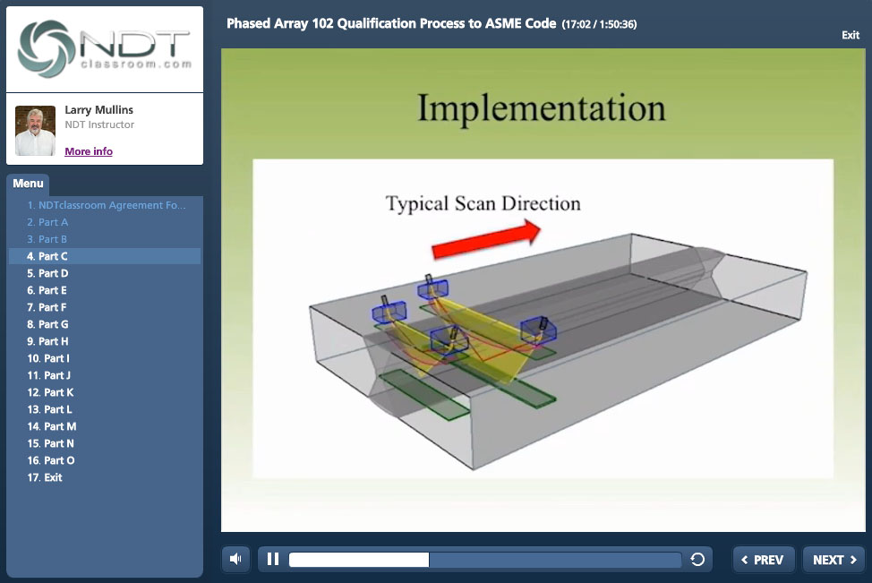The width and height of the screenshot is (872, 583).
Task: Select the Menu tab
Action: coord(28,184)
